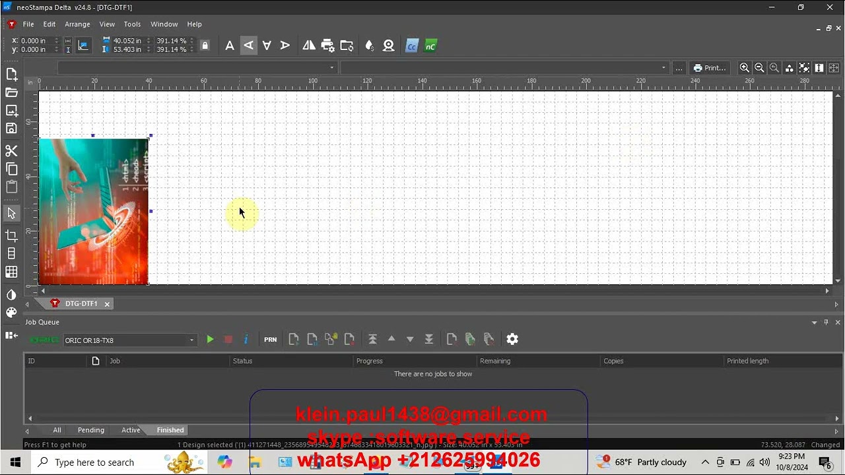Screen dimensions: 845x475
Task: Click the fit height vertical arrow icon
Action: click(x=819, y=68)
